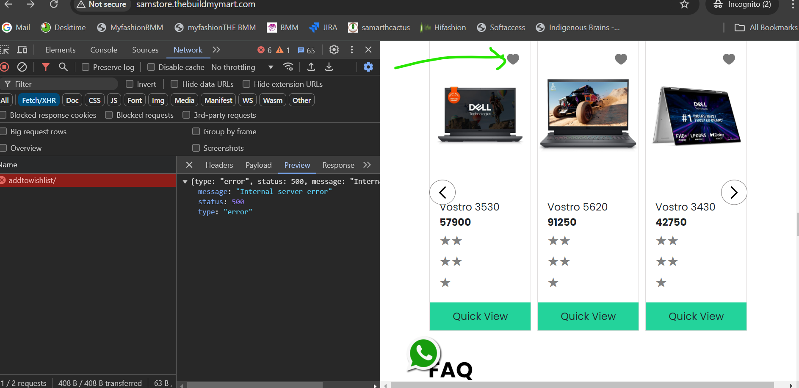Open the Hifashion bookmark
The image size is (799, 388).
click(443, 28)
